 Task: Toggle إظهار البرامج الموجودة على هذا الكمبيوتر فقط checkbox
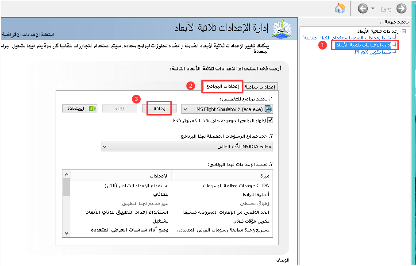click(270, 120)
